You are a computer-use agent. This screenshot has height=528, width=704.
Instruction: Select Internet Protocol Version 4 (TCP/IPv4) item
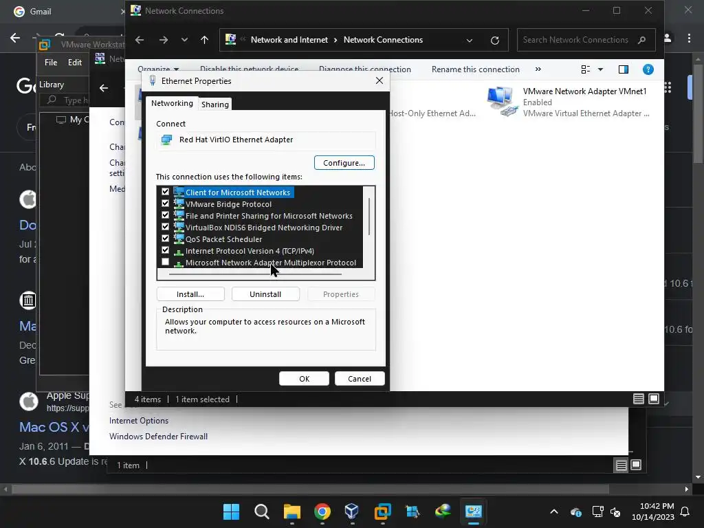click(250, 251)
